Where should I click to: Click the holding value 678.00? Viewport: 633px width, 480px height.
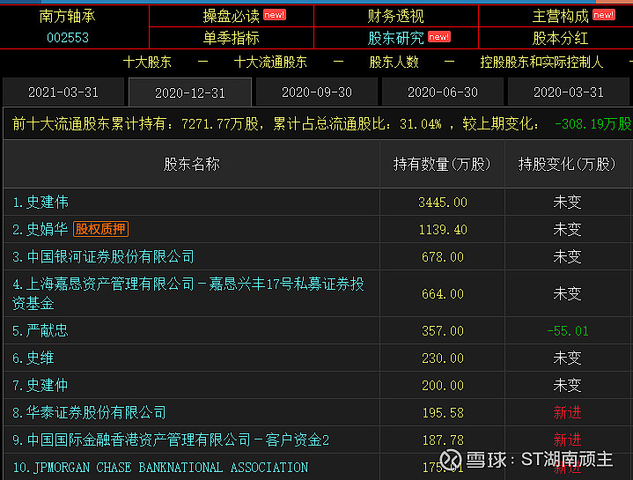443,257
